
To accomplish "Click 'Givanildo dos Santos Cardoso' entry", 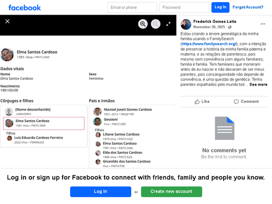I will tap(127, 162).
